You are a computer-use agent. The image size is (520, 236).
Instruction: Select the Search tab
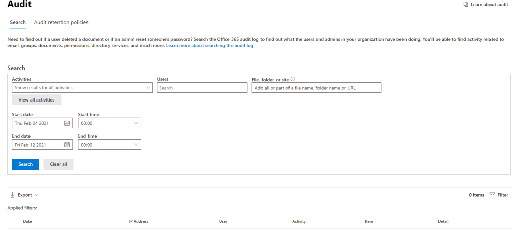pyautogui.click(x=18, y=22)
